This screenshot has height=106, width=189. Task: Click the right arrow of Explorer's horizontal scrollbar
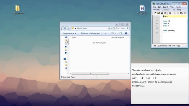[x=128, y=74]
